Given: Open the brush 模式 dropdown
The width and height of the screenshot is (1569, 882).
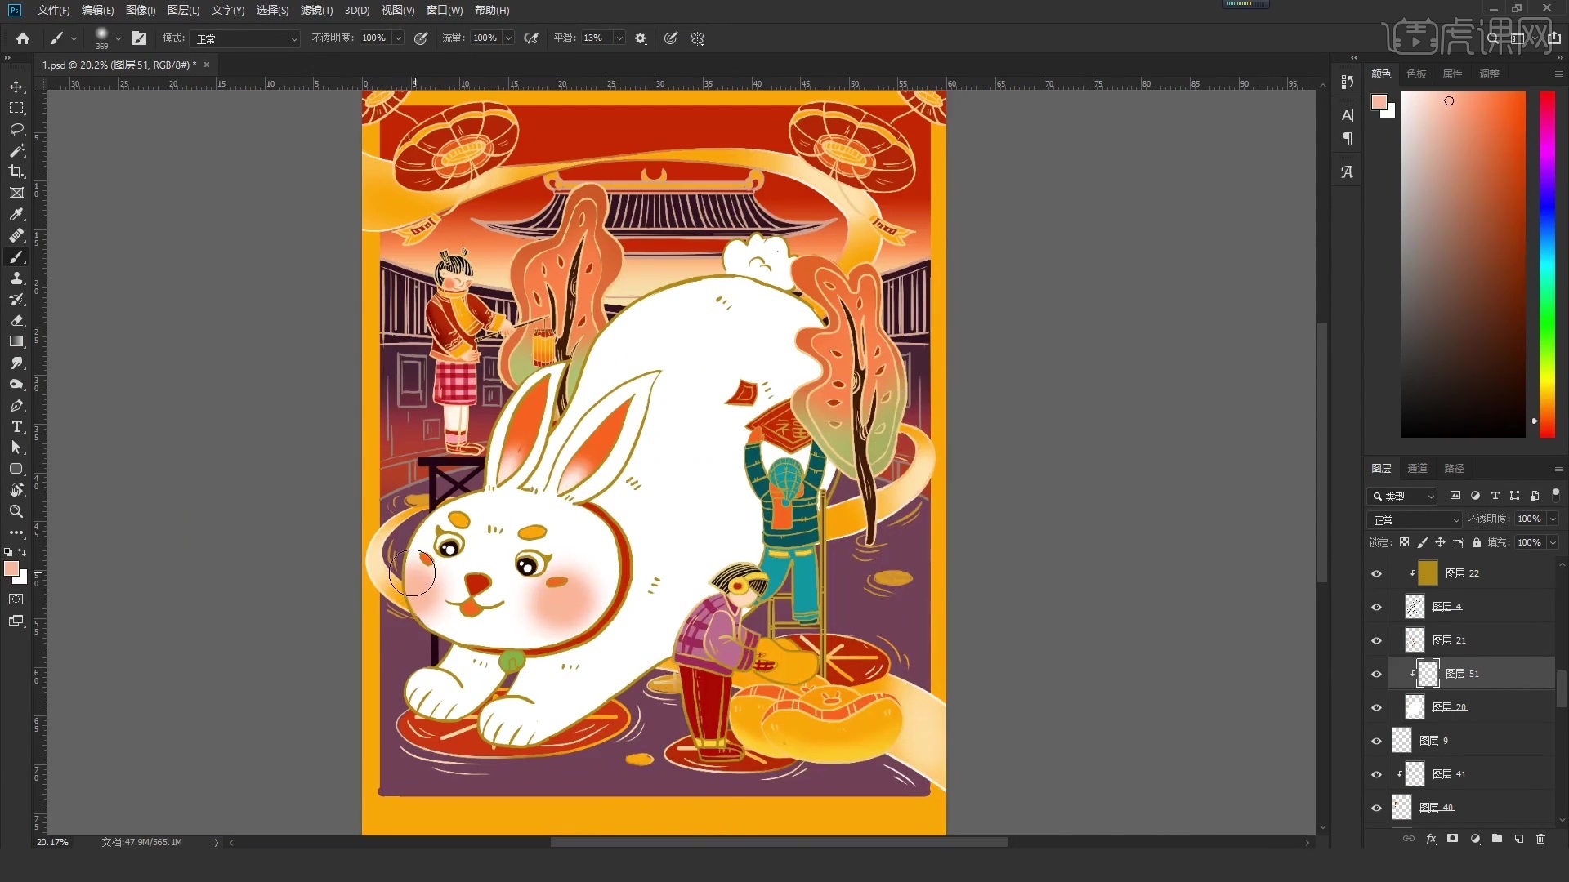Looking at the screenshot, I should pyautogui.click(x=245, y=38).
